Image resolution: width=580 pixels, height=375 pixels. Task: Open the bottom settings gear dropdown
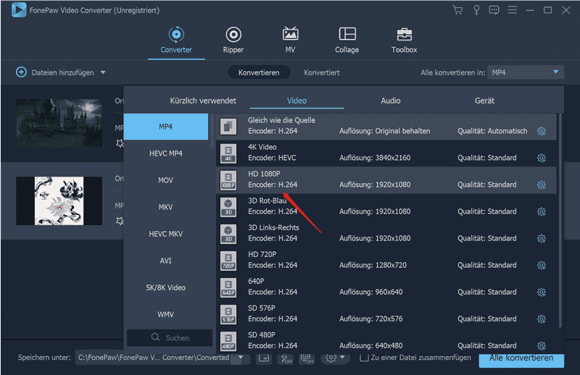click(335, 358)
